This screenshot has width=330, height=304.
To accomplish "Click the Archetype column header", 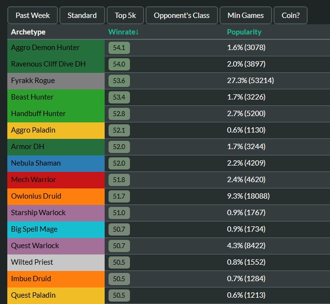I will coord(28,32).
